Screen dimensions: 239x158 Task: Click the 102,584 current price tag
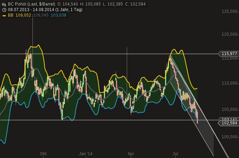[228, 123]
